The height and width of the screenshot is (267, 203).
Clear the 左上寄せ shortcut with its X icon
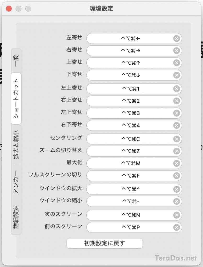coord(177,89)
